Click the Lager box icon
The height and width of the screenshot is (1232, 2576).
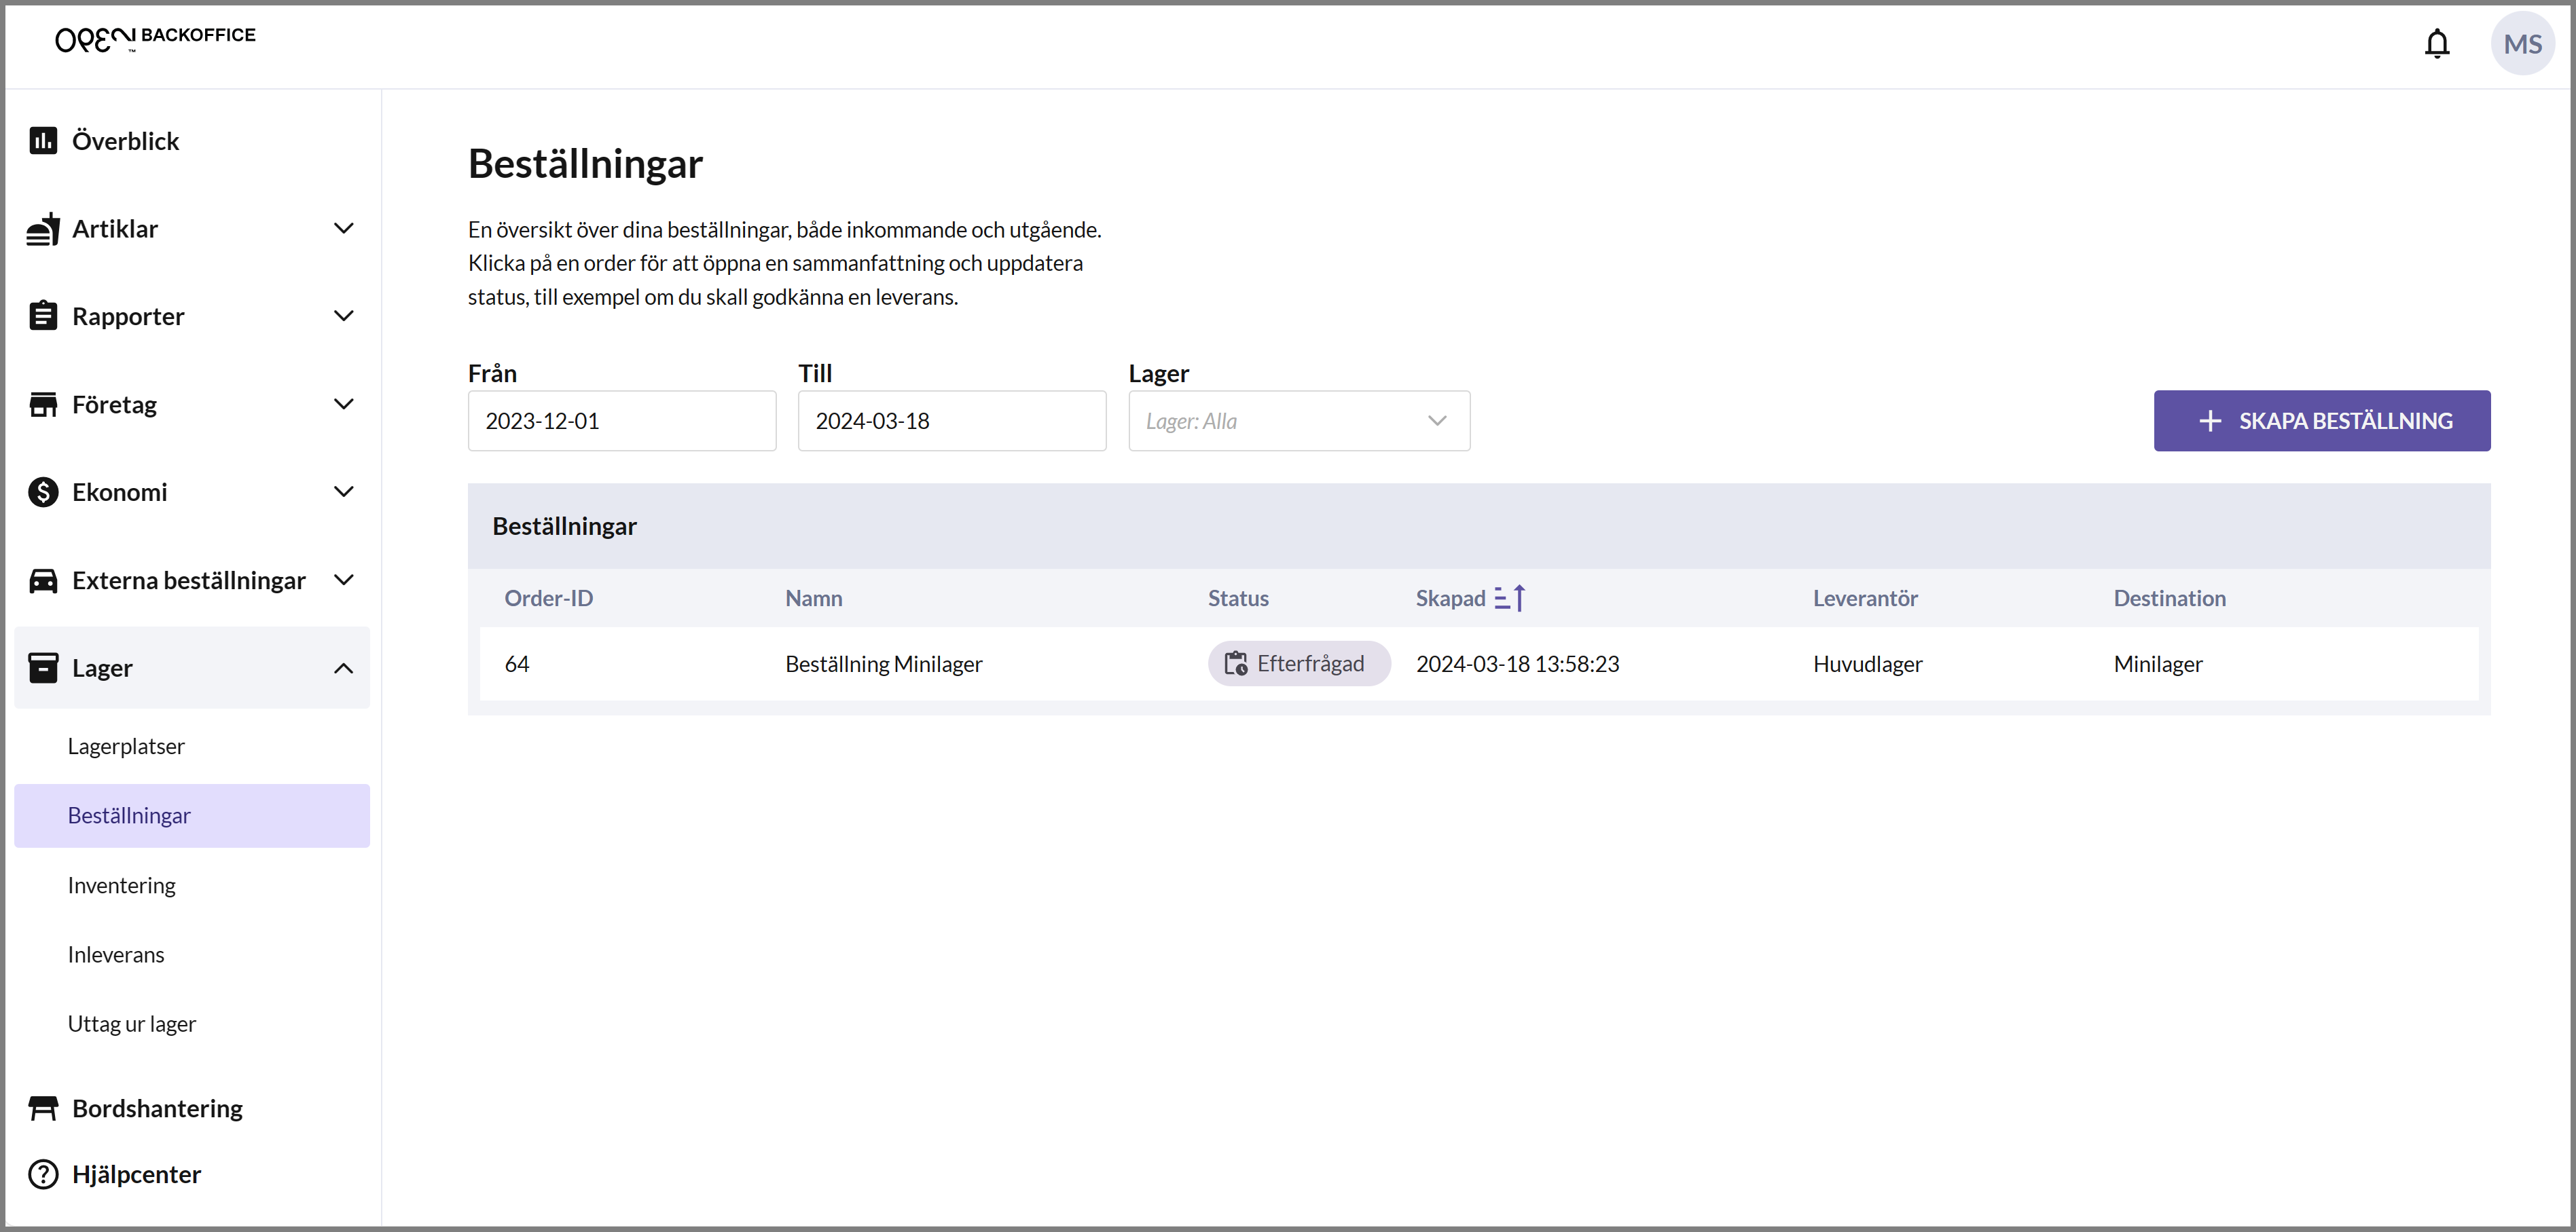tap(43, 667)
